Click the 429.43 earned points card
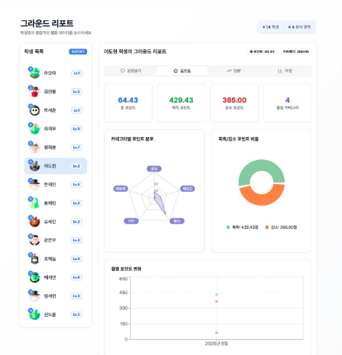 tap(181, 103)
